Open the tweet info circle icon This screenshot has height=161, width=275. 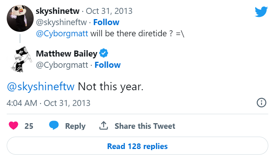(262, 103)
